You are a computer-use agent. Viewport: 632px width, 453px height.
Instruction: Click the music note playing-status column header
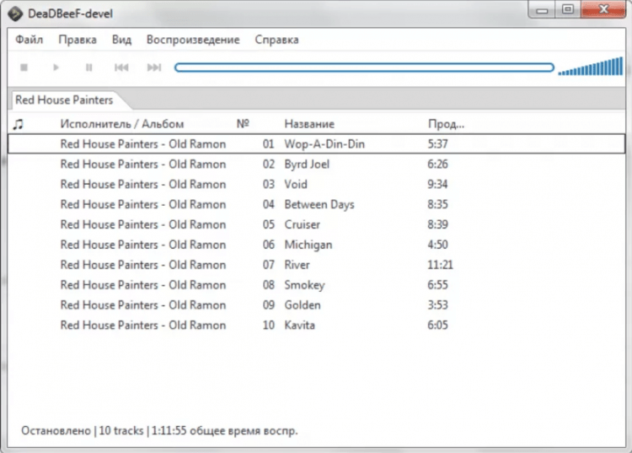click(19, 124)
